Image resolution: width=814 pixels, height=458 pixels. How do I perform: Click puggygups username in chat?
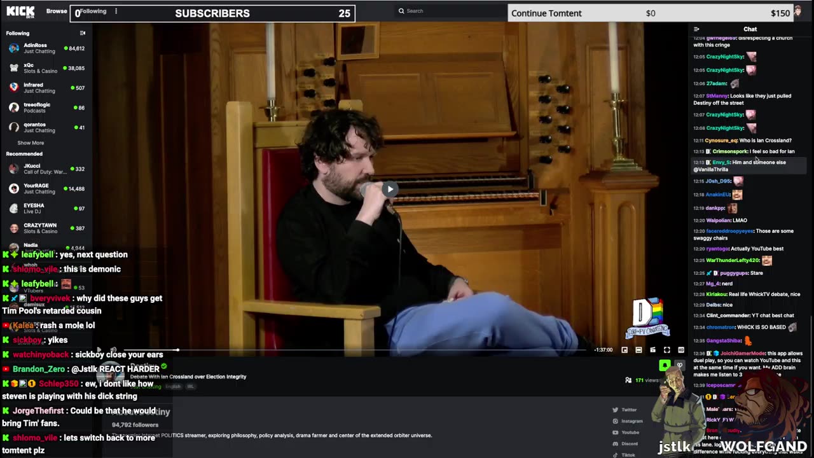tap(734, 274)
